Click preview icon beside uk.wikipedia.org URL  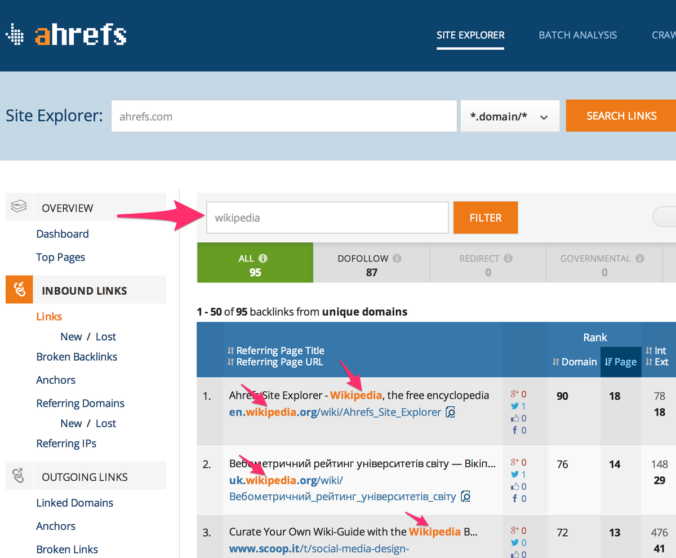pos(465,497)
